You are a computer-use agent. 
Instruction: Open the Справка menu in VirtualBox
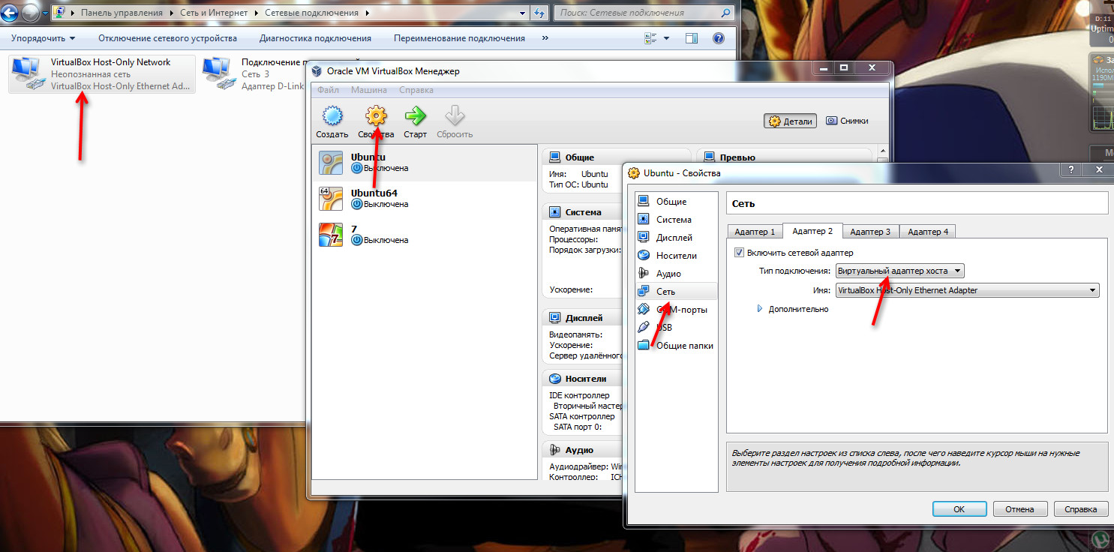(x=416, y=90)
